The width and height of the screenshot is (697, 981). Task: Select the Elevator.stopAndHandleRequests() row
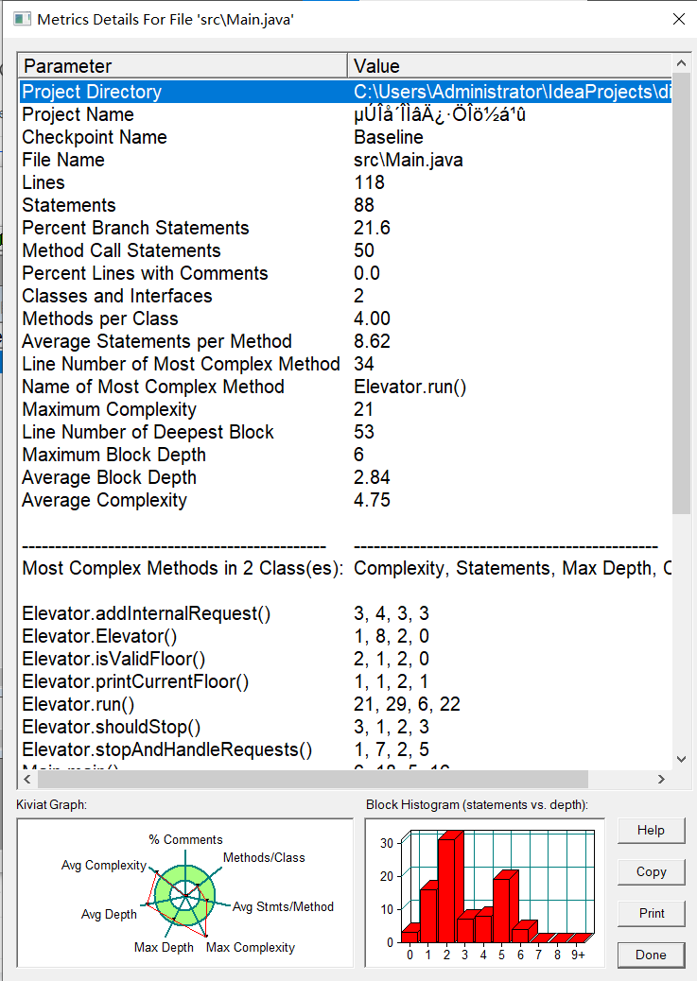tap(345, 749)
